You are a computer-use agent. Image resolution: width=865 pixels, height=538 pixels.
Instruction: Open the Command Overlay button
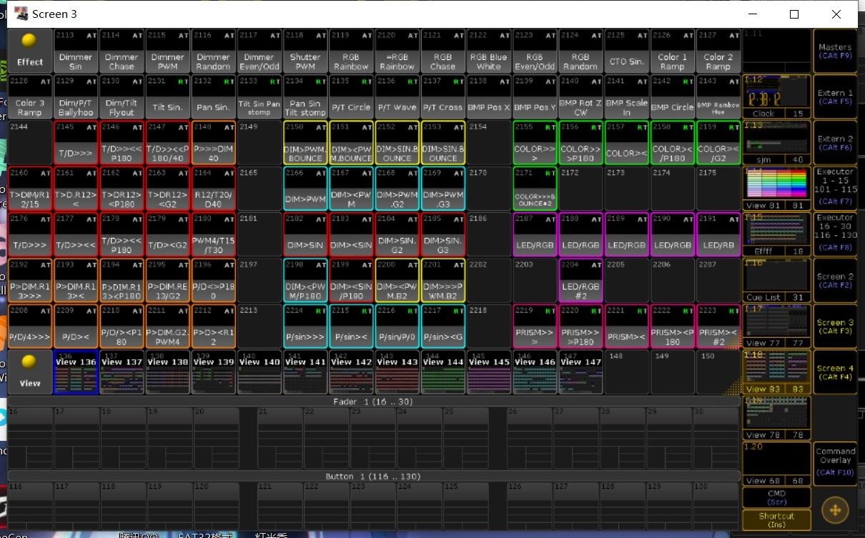pos(835,463)
